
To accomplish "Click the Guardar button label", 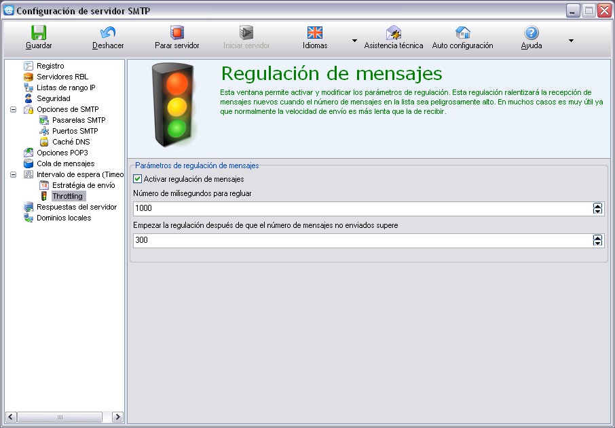I will pyautogui.click(x=39, y=45).
